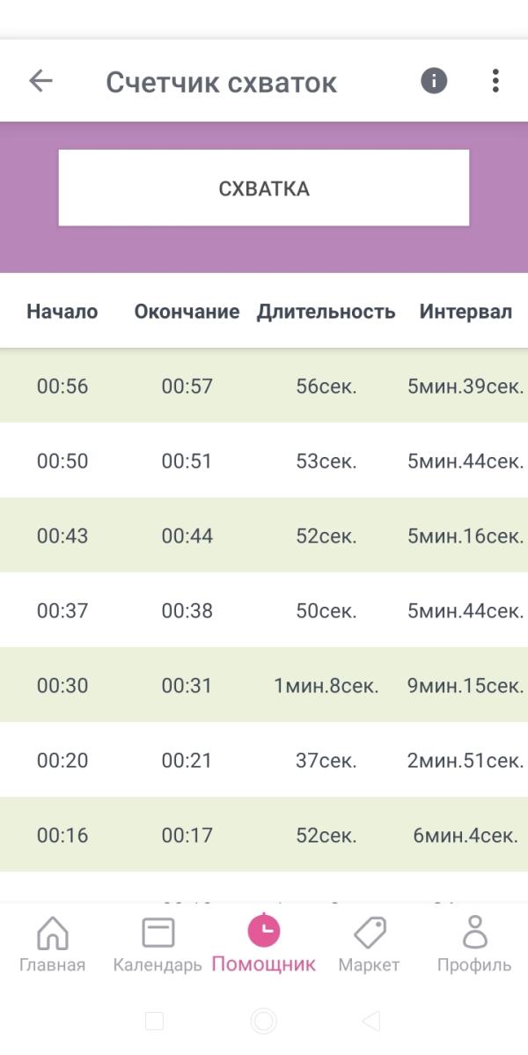Open the Профиль person icon

475,933
